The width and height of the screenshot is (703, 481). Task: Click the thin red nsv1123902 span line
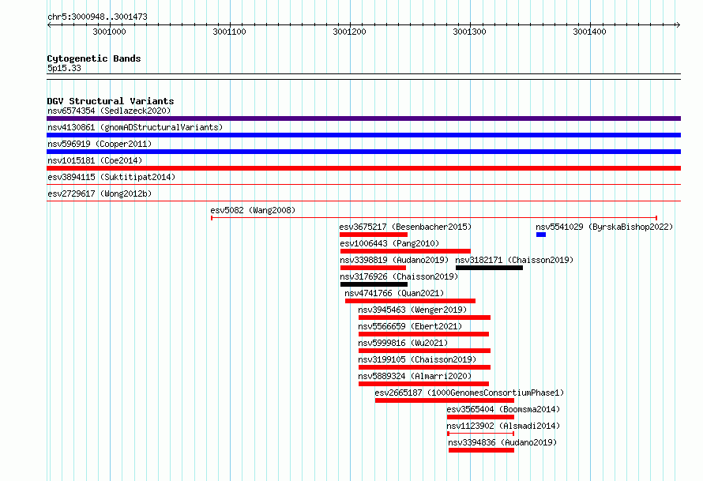pyautogui.click(x=480, y=434)
